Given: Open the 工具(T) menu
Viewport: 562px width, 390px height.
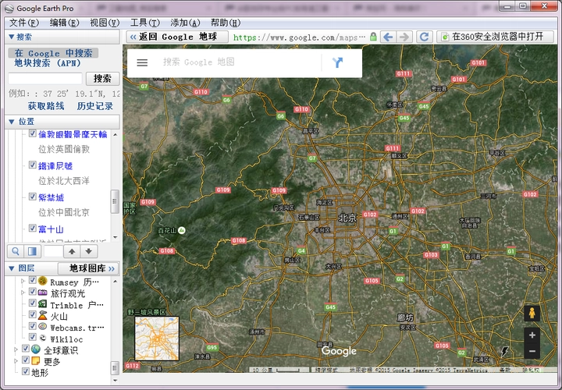Looking at the screenshot, I should (144, 23).
